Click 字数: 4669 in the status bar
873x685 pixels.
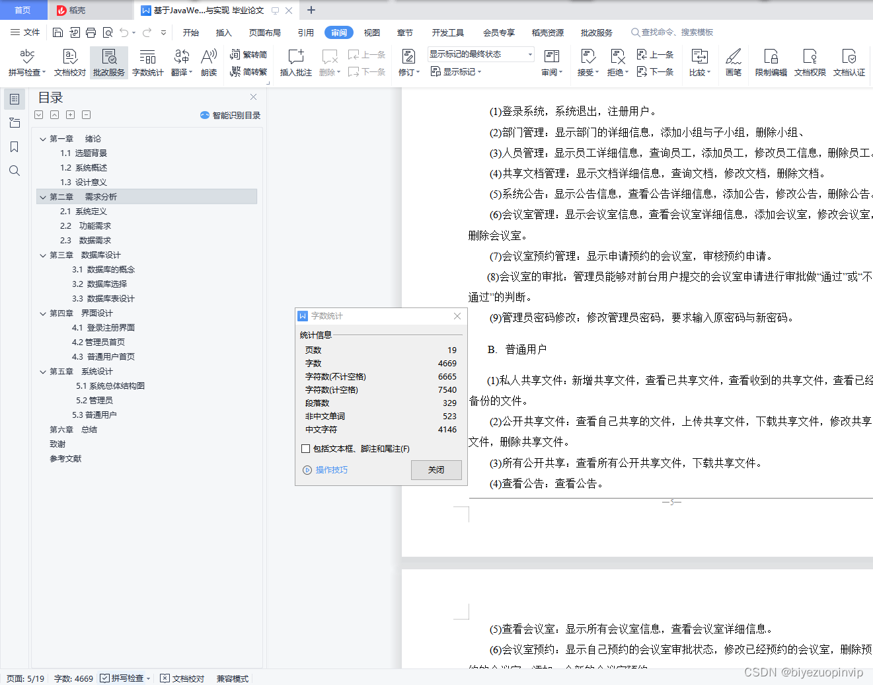click(x=73, y=678)
